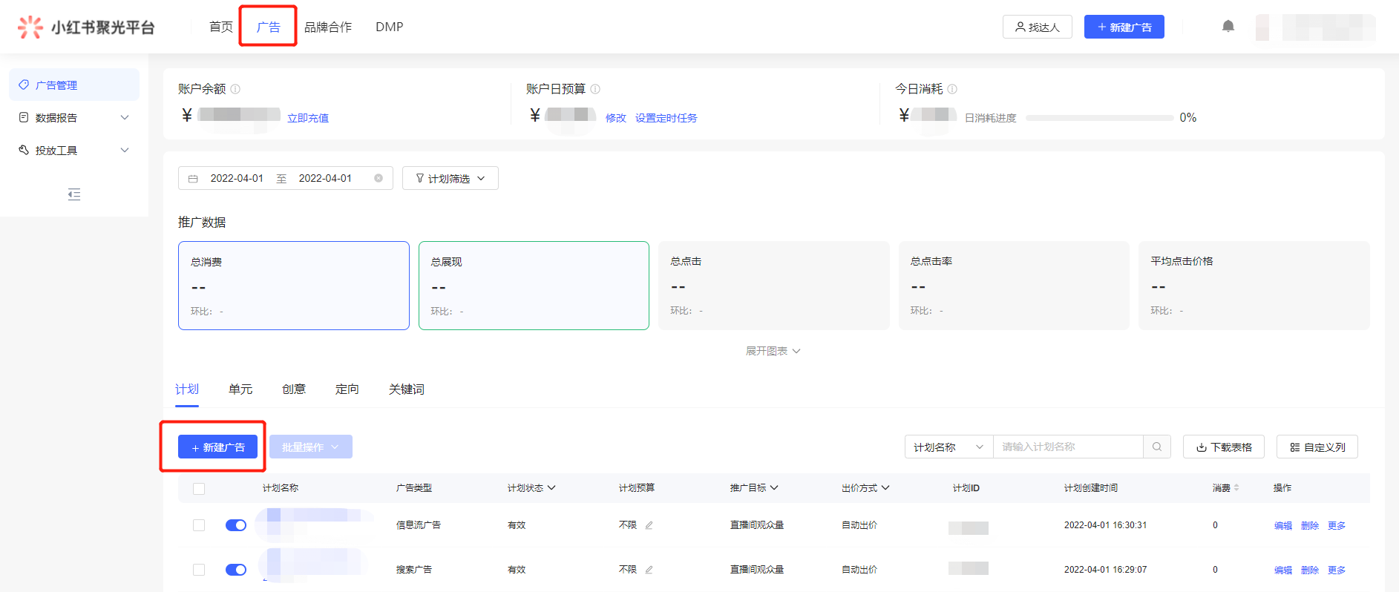Click the search magnifier icon
Viewport: 1399px width, 592px height.
click(x=1157, y=447)
